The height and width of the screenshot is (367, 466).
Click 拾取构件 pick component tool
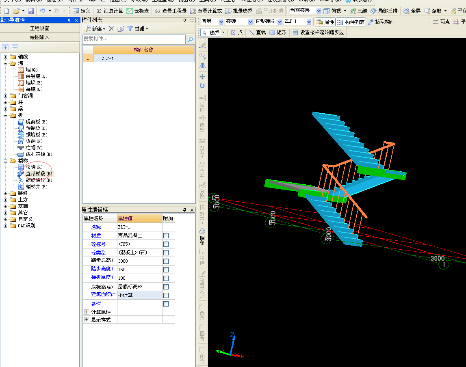[381, 22]
